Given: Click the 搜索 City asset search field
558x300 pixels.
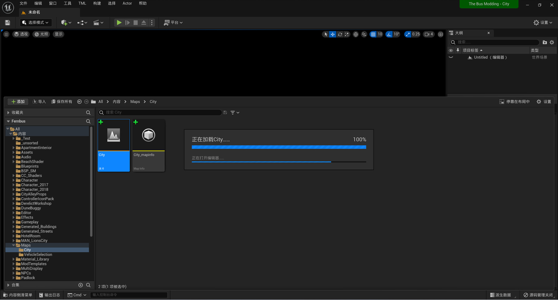Looking at the screenshot, I should 160,112.
